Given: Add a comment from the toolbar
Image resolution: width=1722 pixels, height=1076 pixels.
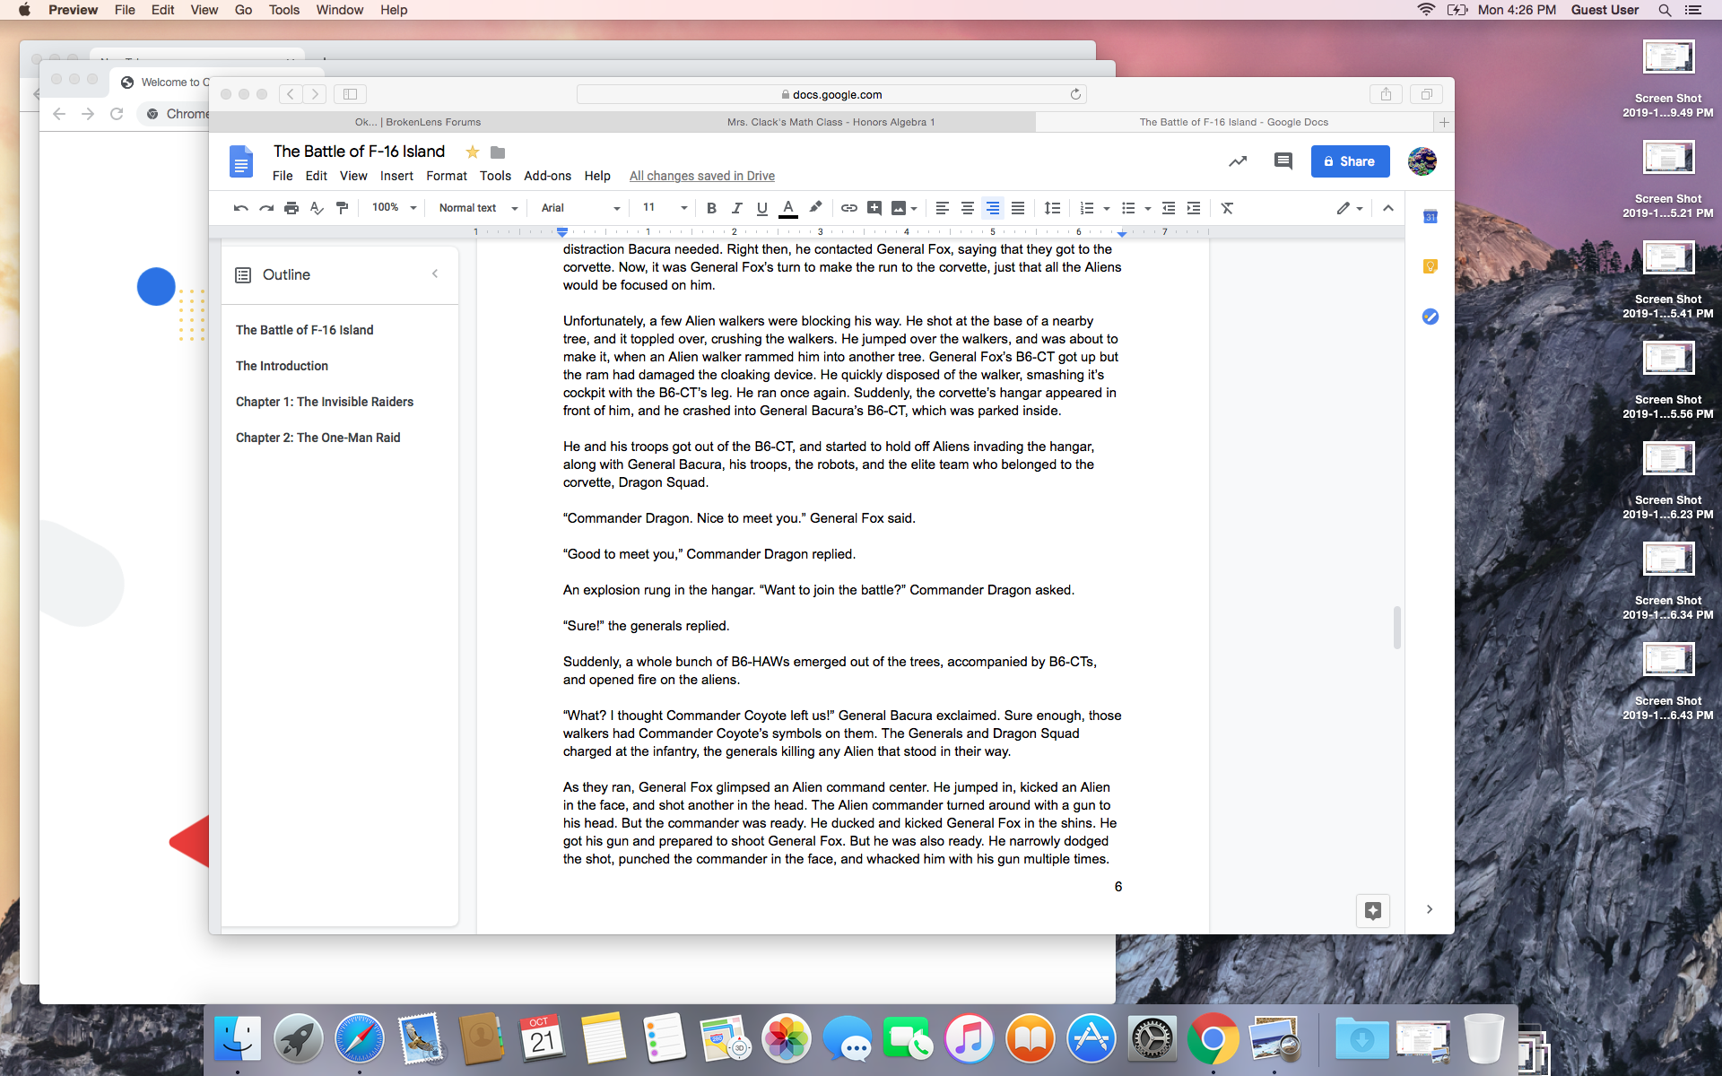Looking at the screenshot, I should tap(874, 208).
